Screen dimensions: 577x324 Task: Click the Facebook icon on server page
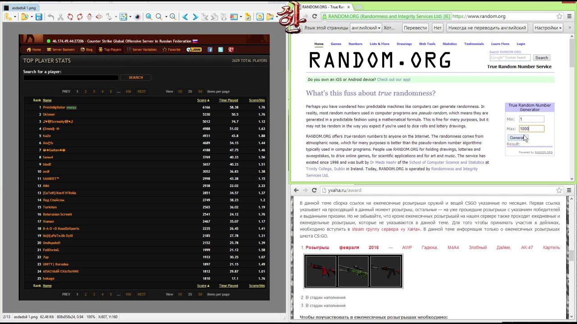(210, 49)
